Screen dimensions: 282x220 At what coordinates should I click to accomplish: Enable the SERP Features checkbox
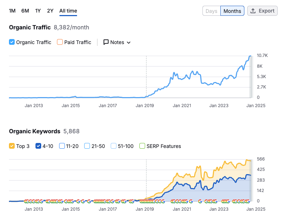tap(142, 146)
